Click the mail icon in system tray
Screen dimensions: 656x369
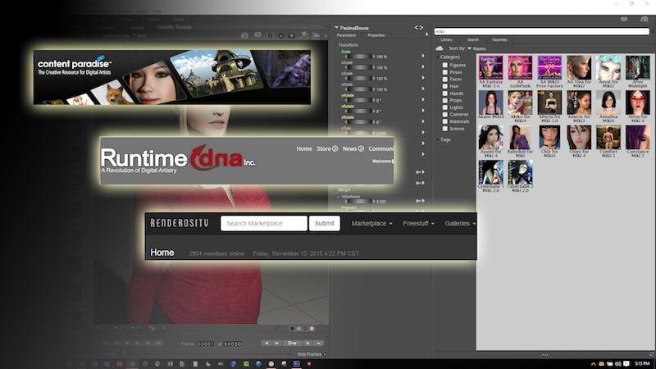[x=601, y=364]
